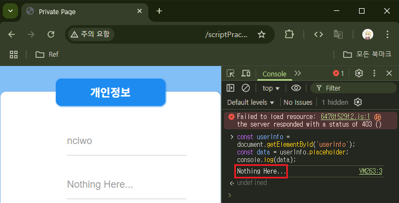Click the No Issues label
The image size is (399, 203).
point(298,102)
